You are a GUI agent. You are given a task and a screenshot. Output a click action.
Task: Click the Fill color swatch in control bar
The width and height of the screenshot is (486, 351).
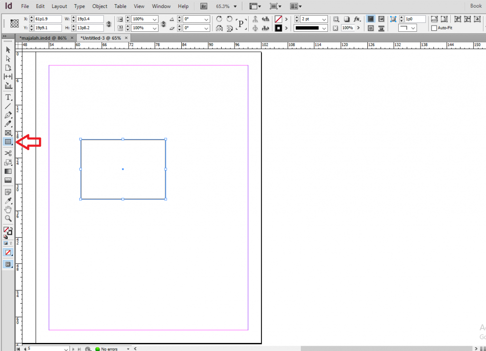pyautogui.click(x=278, y=19)
